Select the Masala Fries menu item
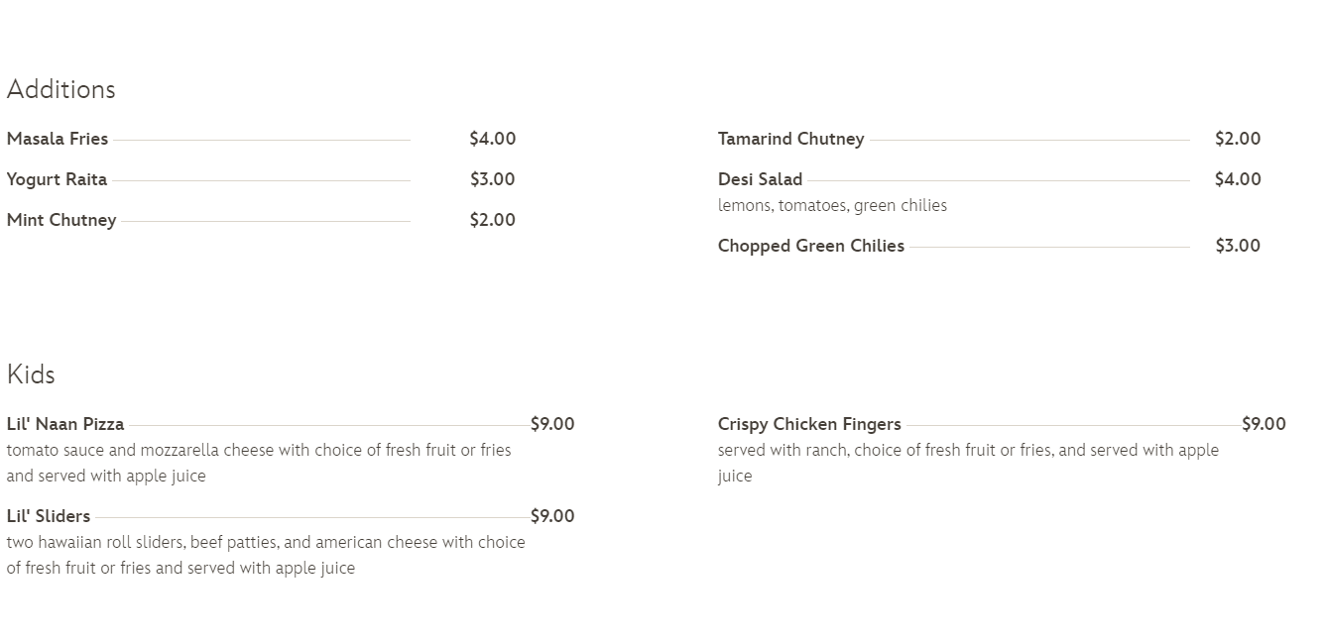1326x639 pixels. (x=58, y=139)
